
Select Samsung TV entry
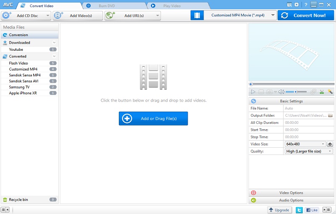pyautogui.click(x=29, y=87)
